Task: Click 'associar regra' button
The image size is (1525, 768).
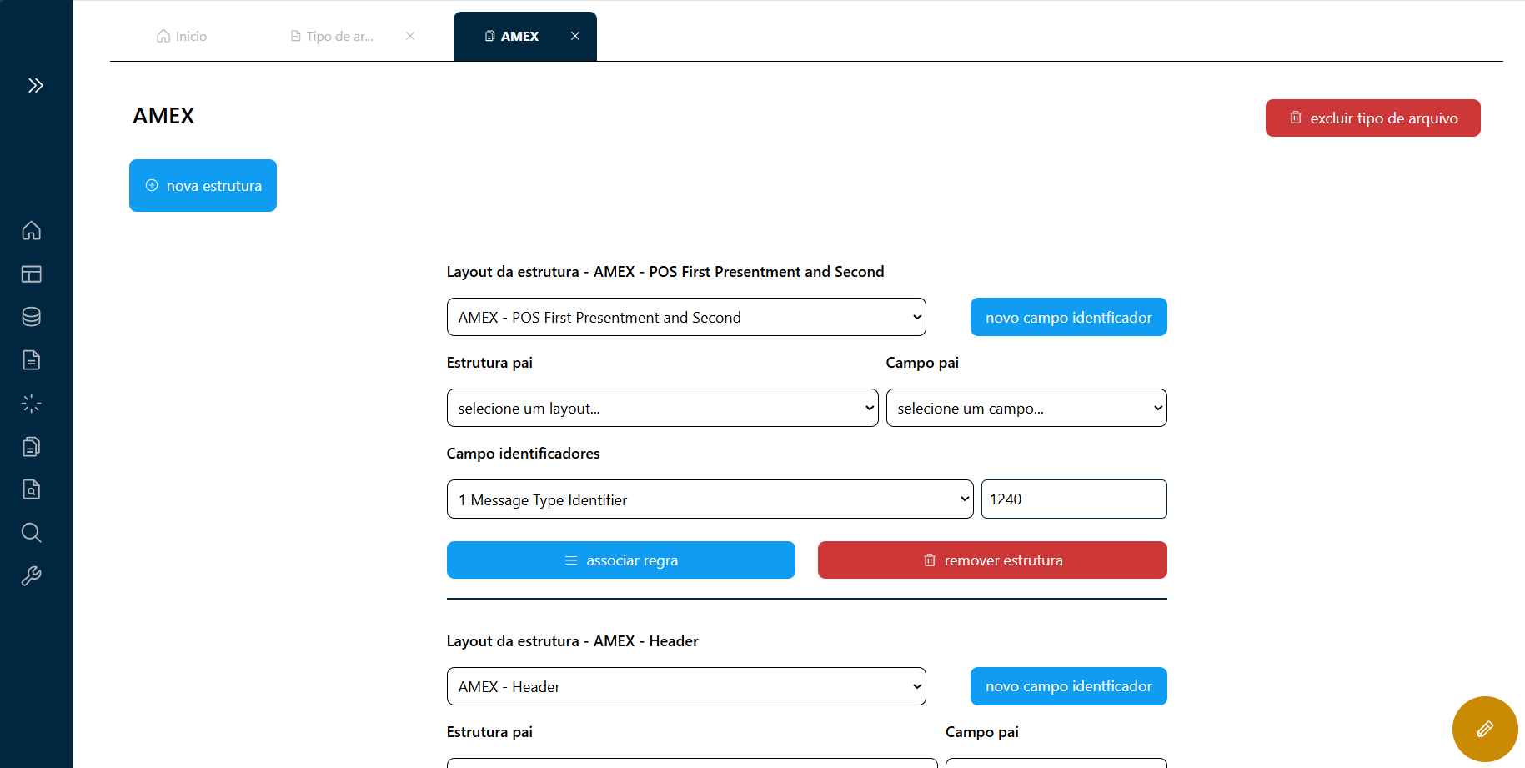Action: [x=620, y=560]
